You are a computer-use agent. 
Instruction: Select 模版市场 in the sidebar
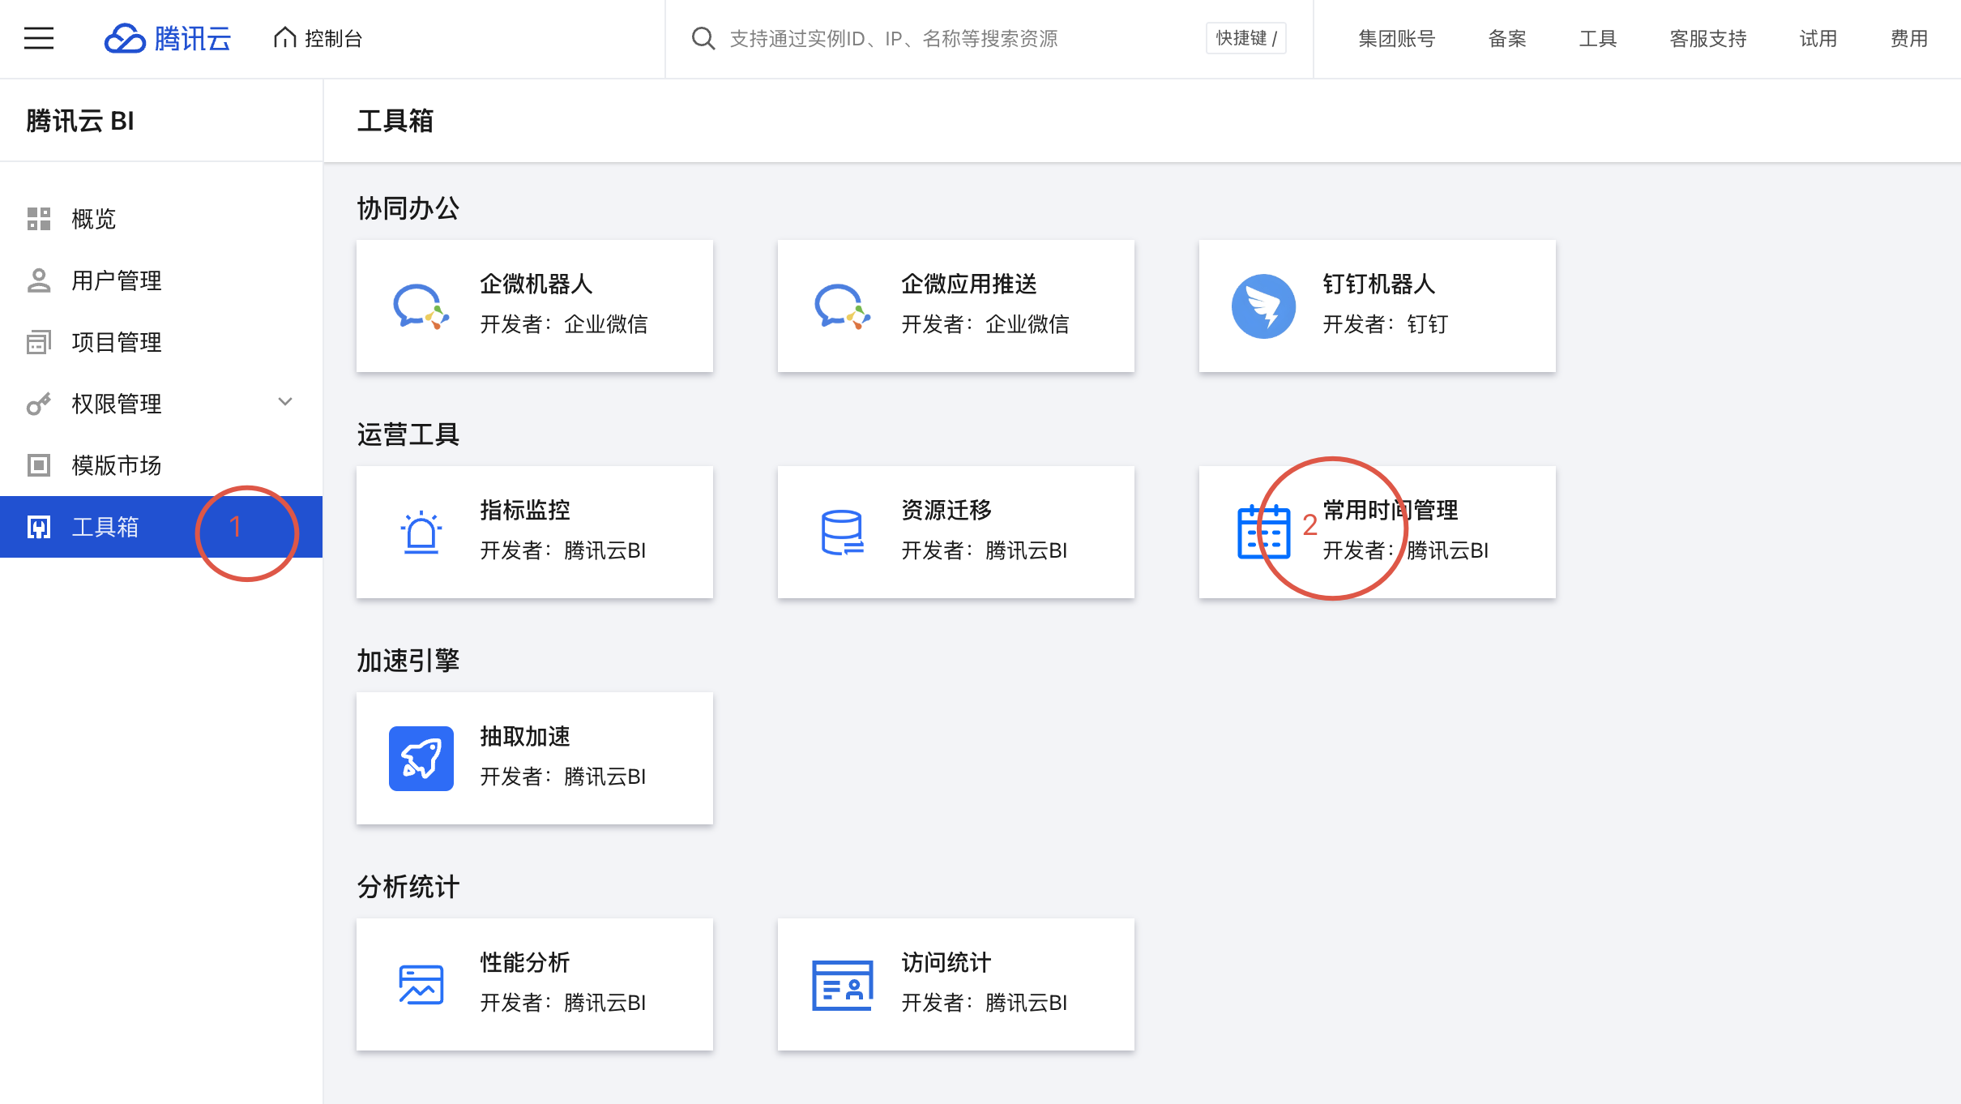coord(116,465)
